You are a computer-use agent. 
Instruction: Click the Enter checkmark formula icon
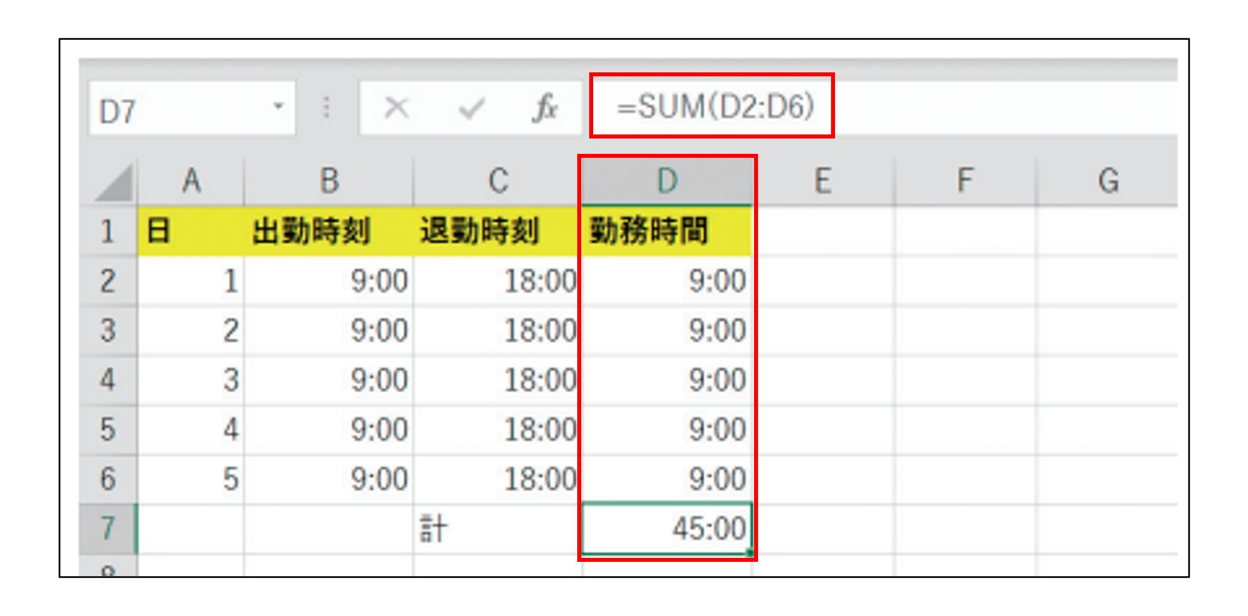(x=472, y=108)
